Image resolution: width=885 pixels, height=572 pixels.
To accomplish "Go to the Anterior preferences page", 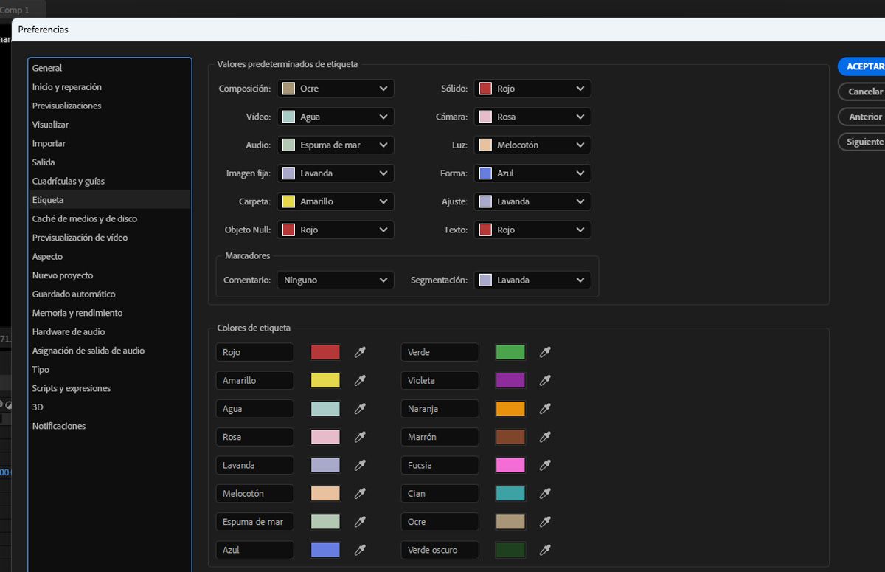I will 862,117.
